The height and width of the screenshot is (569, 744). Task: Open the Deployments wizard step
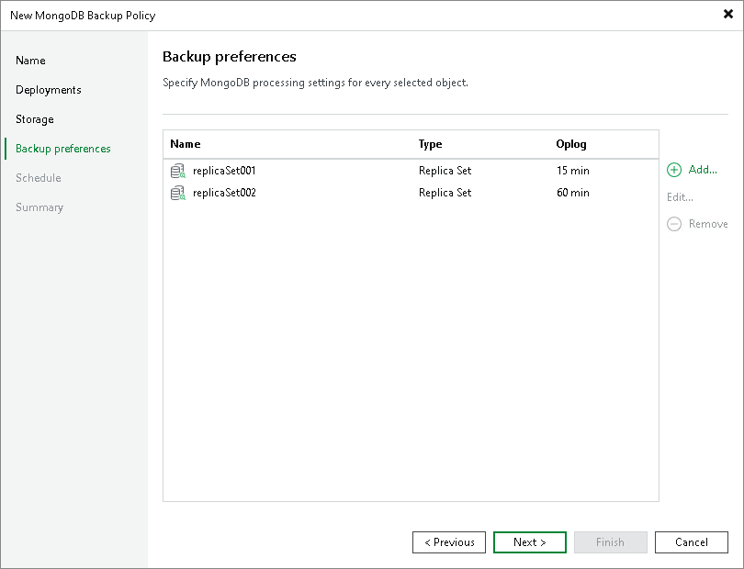pos(49,90)
